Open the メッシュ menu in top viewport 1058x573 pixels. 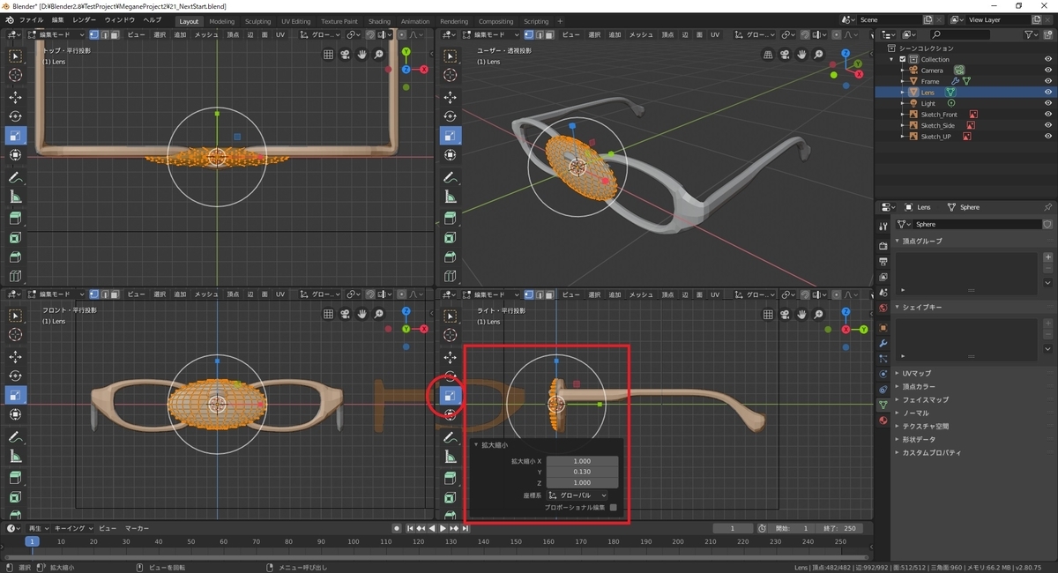pyautogui.click(x=206, y=34)
